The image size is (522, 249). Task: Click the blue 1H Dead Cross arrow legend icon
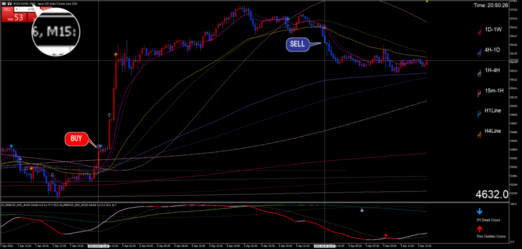(478, 211)
